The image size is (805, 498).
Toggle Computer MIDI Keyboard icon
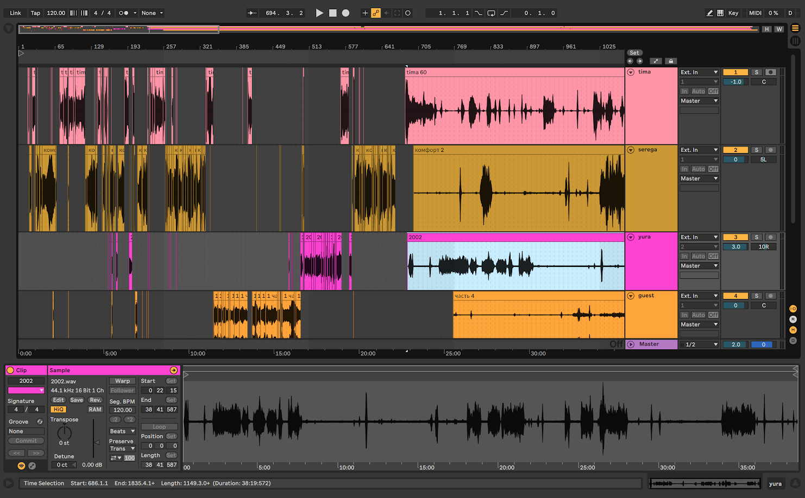tap(720, 13)
